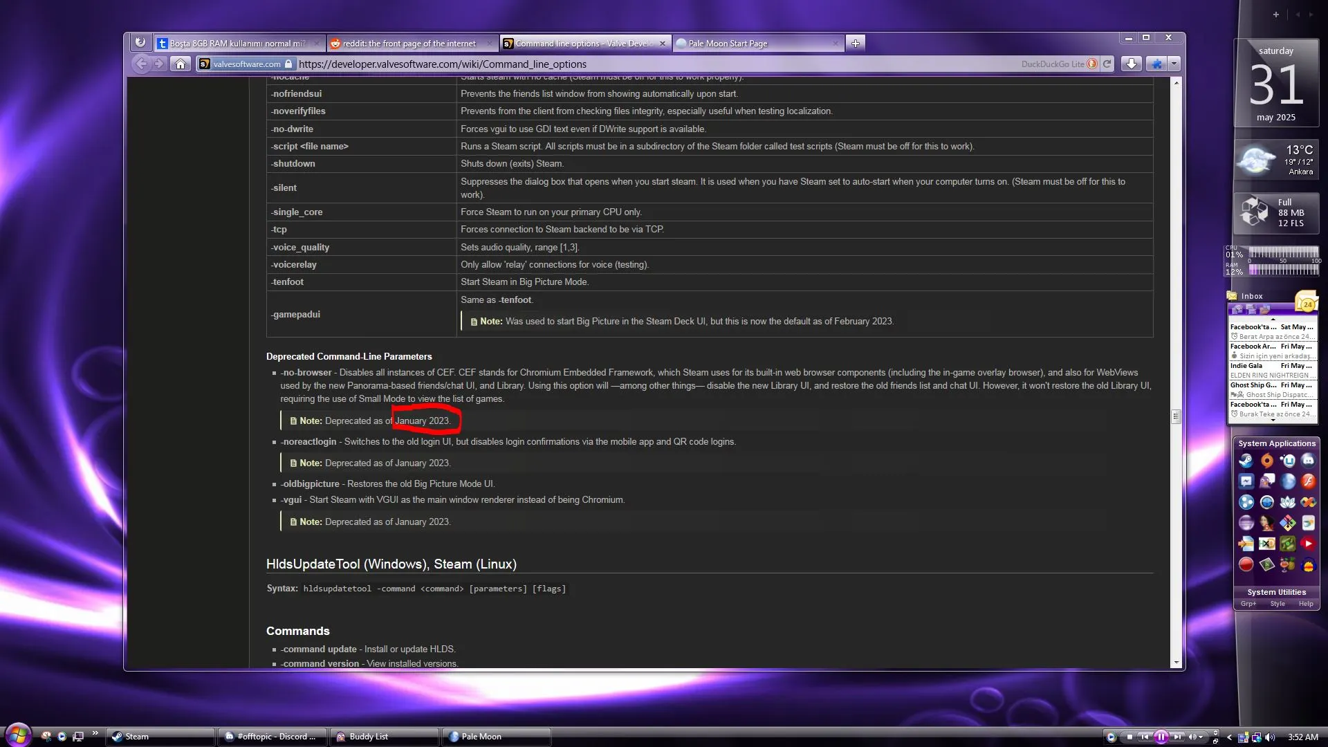This screenshot has height=747, width=1328.
Task: Click the system clock showing 3:52 AM
Action: [1303, 737]
